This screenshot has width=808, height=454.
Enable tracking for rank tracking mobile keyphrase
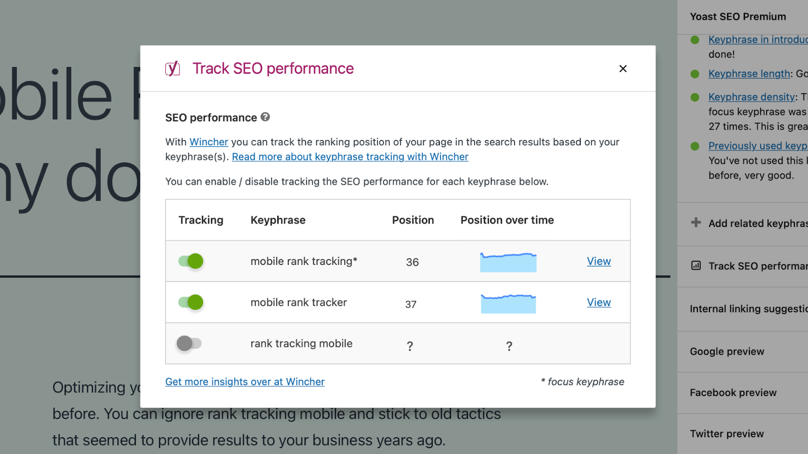coord(189,344)
